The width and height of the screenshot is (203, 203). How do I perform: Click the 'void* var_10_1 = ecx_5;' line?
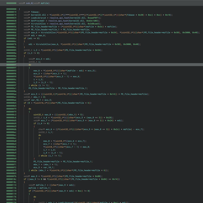coord(38,100)
